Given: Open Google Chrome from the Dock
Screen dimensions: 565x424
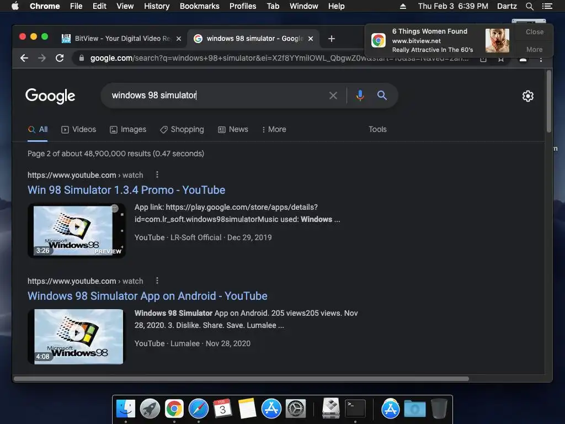Looking at the screenshot, I should pos(174,409).
